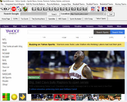Click the forward pointing-hand navigation icon
This screenshot has width=127, height=102.
[8, 9]
